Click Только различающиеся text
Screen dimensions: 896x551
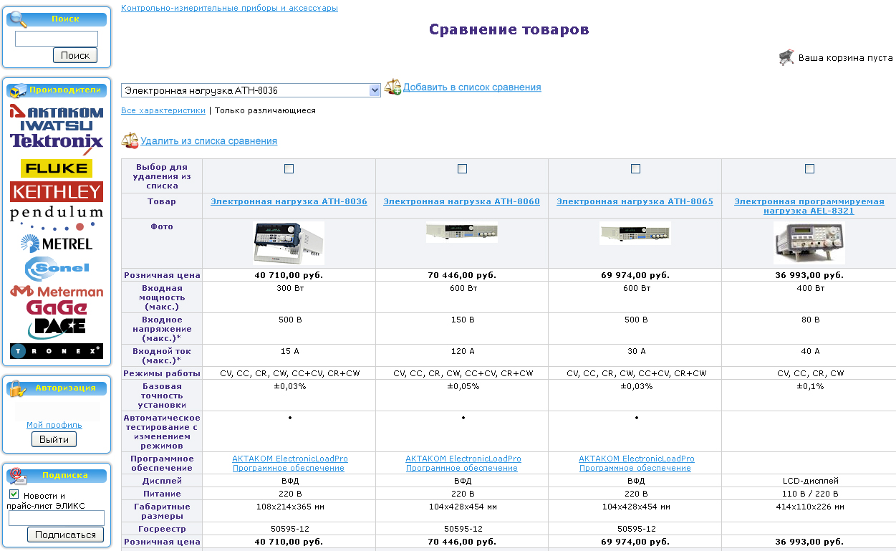(265, 110)
